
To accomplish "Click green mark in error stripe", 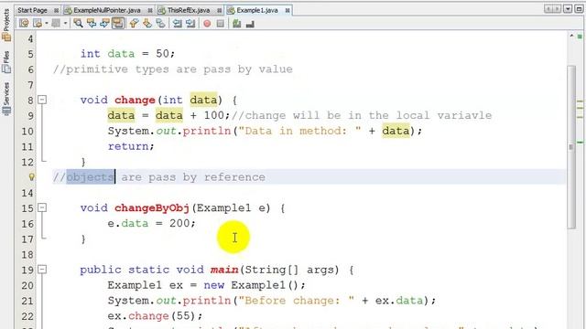I will pyautogui.click(x=580, y=143).
